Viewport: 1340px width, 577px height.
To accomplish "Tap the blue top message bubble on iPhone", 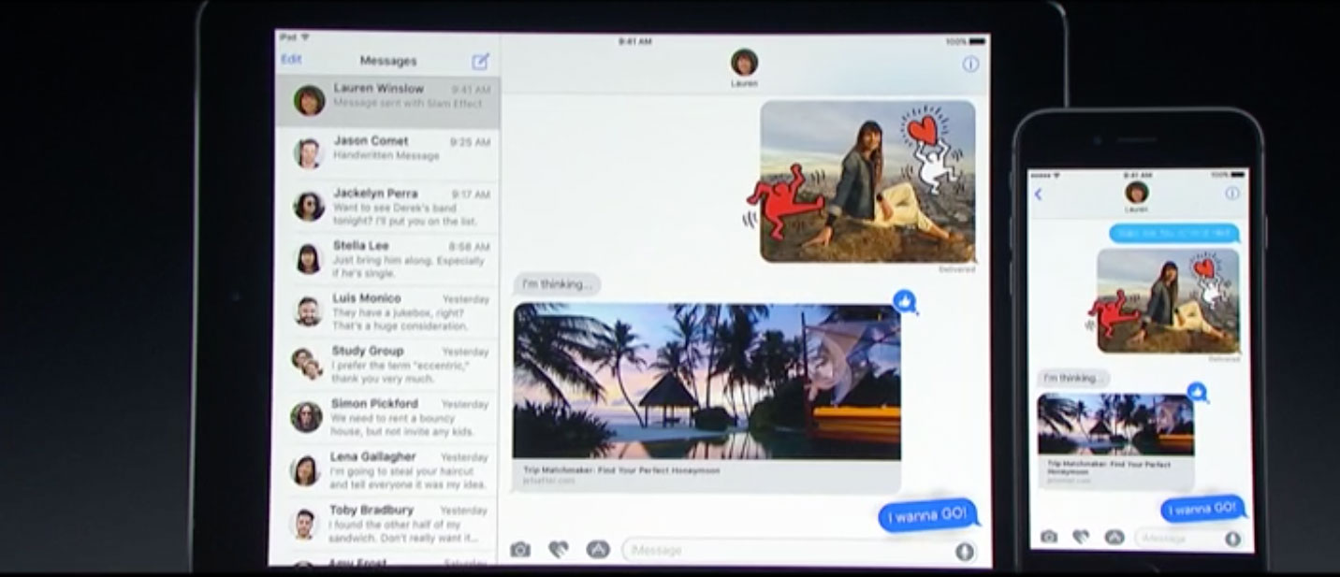I will coord(1174,233).
